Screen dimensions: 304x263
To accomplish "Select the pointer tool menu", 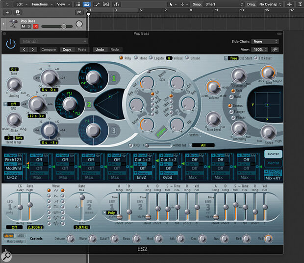I will 172,4.
